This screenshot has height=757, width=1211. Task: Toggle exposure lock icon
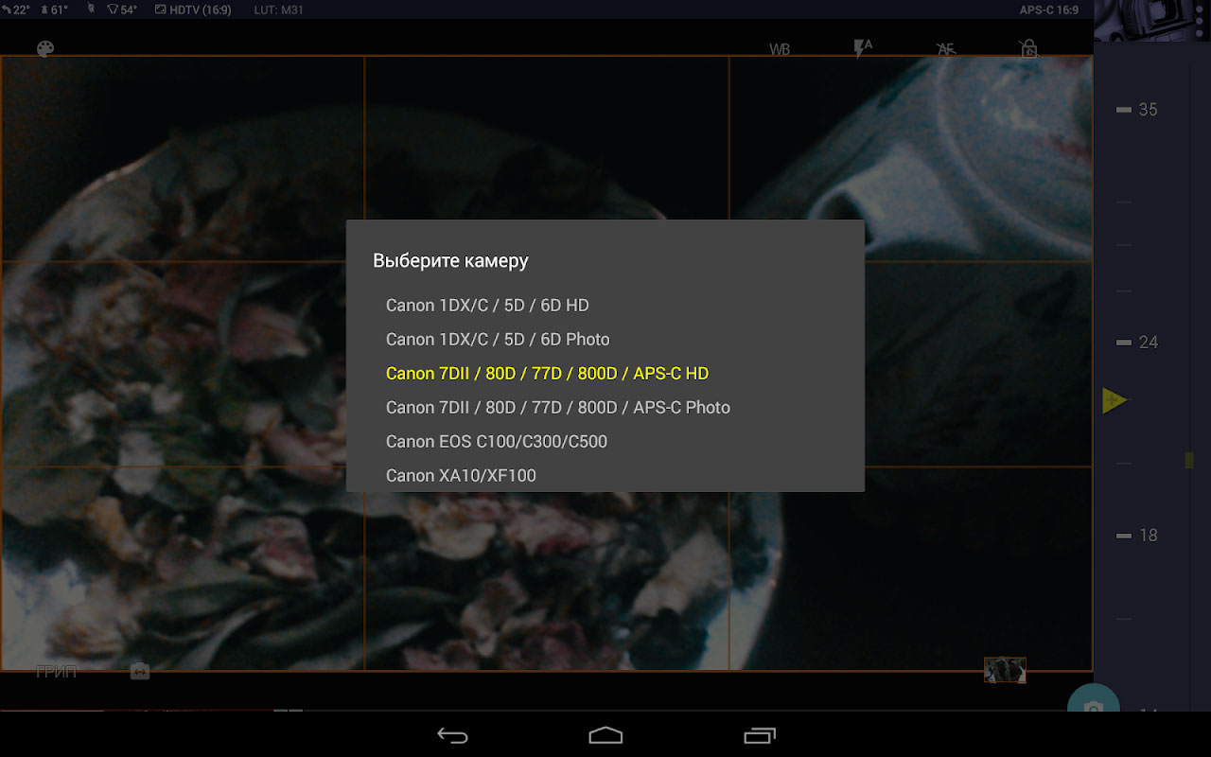(x=1028, y=49)
